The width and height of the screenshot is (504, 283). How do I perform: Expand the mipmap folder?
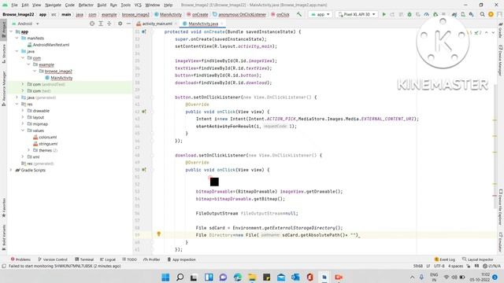[23, 124]
